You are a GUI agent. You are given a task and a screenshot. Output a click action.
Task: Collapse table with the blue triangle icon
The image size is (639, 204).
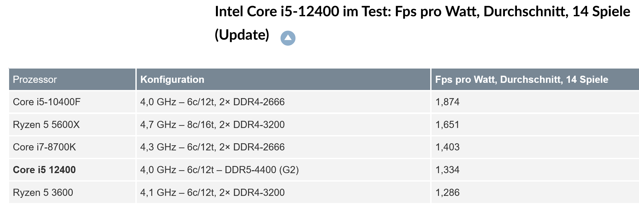point(288,38)
